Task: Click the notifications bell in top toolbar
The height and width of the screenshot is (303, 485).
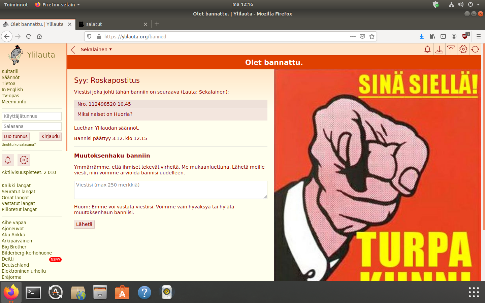Action: click(427, 49)
